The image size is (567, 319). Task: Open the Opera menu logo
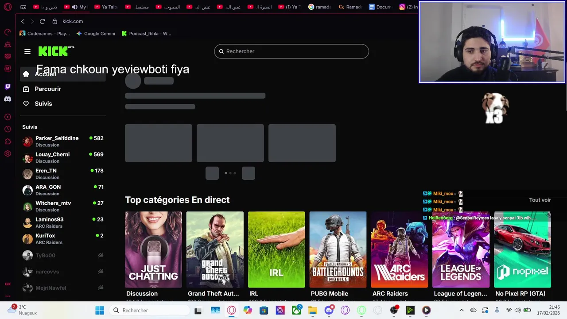coord(8,7)
